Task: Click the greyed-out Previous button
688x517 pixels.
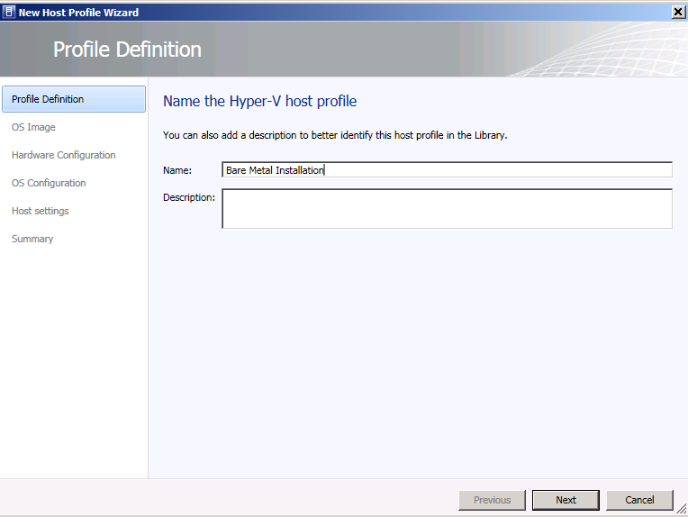Action: [492, 500]
